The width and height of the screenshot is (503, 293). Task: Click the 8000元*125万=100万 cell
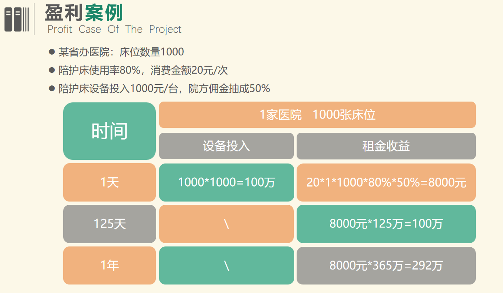point(386,224)
